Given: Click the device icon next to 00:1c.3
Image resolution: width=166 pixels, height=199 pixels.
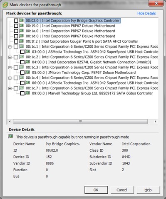Looking at the screenshot, I should click(21, 67).
